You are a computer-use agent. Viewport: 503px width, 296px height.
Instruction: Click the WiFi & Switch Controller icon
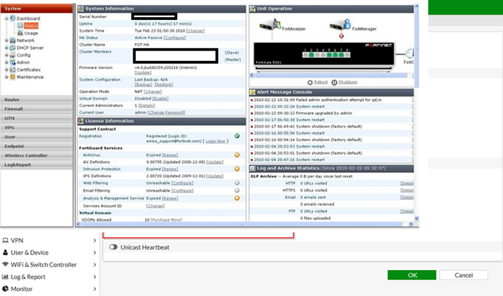pos(5,265)
